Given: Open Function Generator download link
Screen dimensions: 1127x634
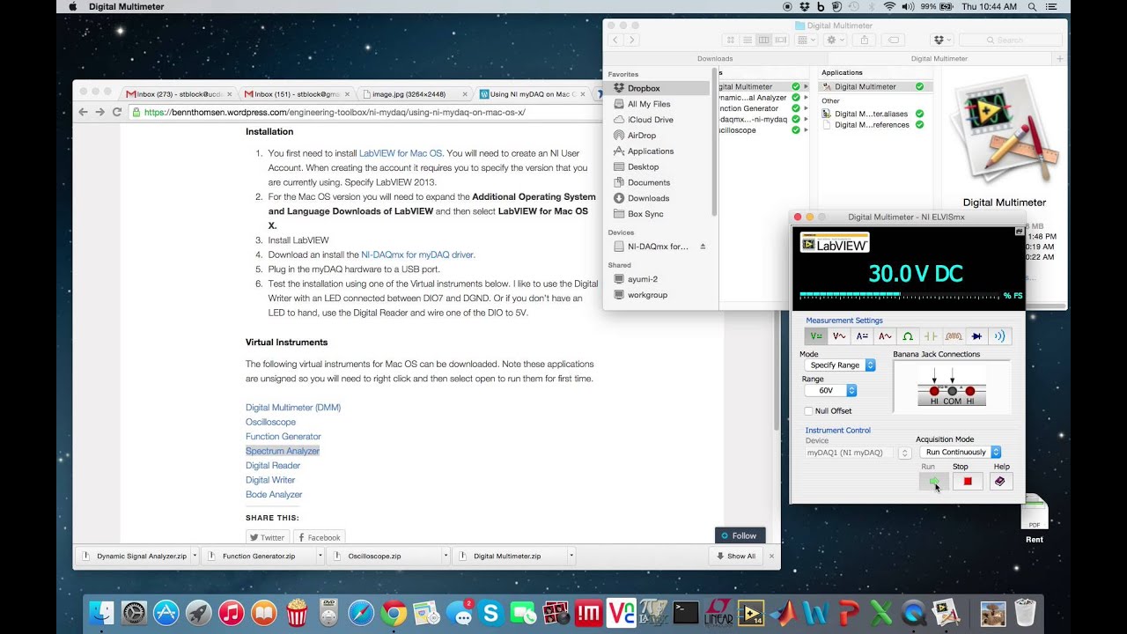Looking at the screenshot, I should point(284,437).
